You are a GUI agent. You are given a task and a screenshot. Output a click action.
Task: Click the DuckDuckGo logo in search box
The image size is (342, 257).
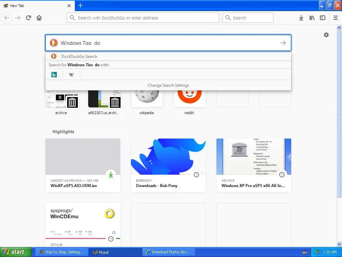pos(53,43)
